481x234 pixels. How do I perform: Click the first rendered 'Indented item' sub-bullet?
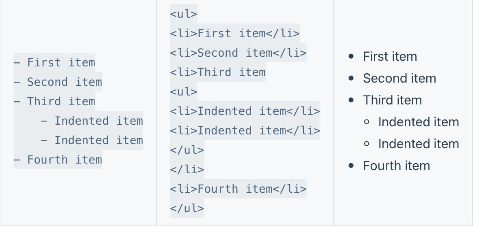coord(418,122)
